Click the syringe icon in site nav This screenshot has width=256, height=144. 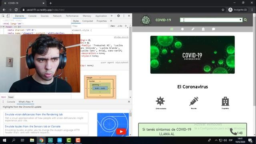tap(193, 29)
